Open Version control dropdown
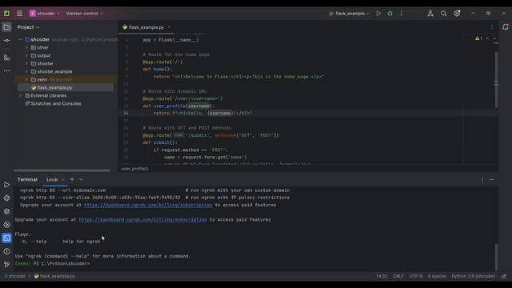 pyautogui.click(x=84, y=14)
